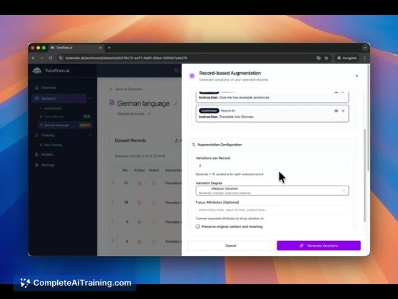The width and height of the screenshot is (398, 299).
Task: Select the TuneTrain.ai browser tab
Action: 76,47
